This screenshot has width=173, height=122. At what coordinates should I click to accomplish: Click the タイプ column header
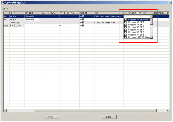tap(17, 13)
